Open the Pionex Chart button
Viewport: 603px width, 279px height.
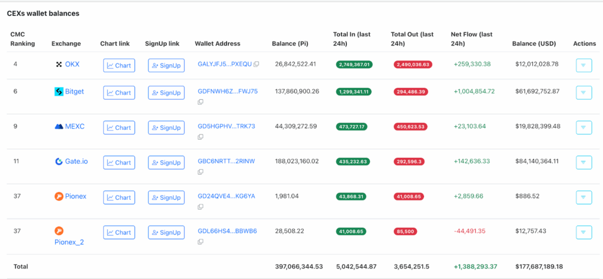(119, 197)
